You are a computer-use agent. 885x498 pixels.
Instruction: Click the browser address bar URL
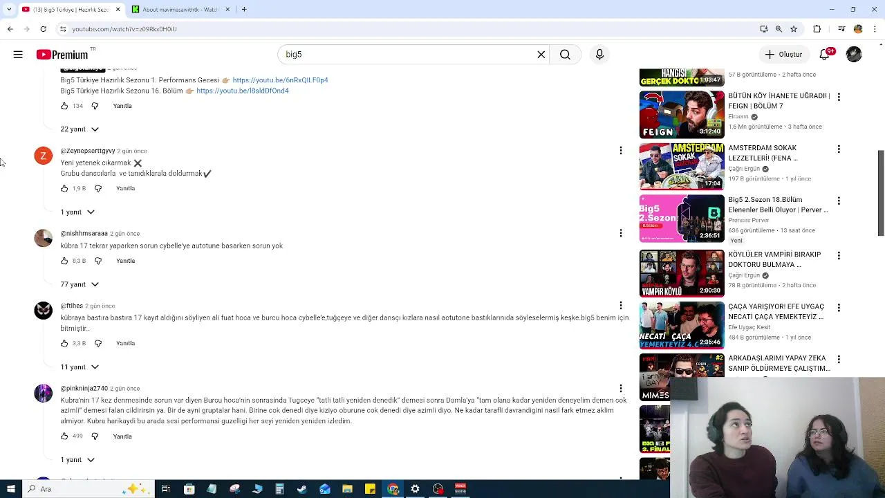click(x=124, y=29)
